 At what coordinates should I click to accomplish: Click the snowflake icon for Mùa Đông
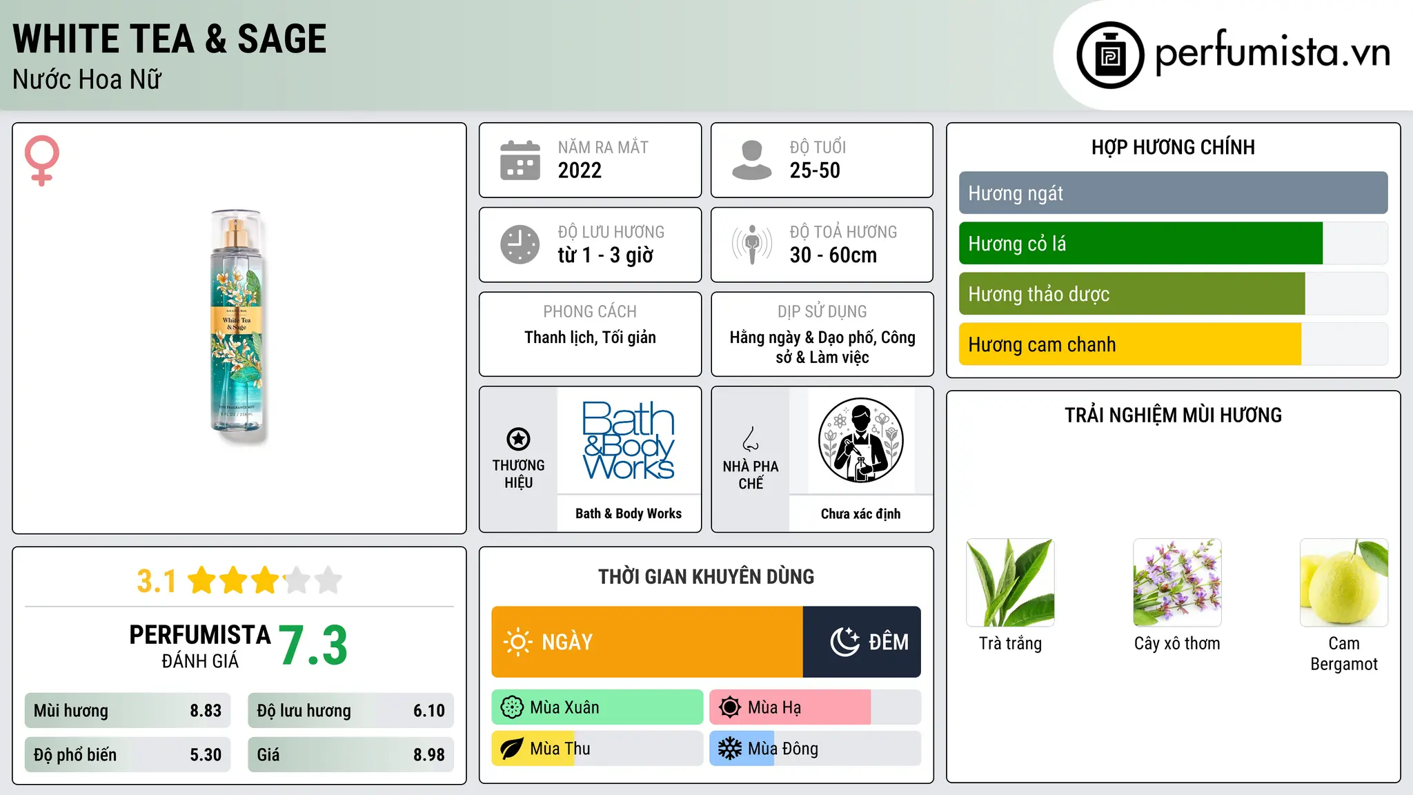tap(730, 749)
